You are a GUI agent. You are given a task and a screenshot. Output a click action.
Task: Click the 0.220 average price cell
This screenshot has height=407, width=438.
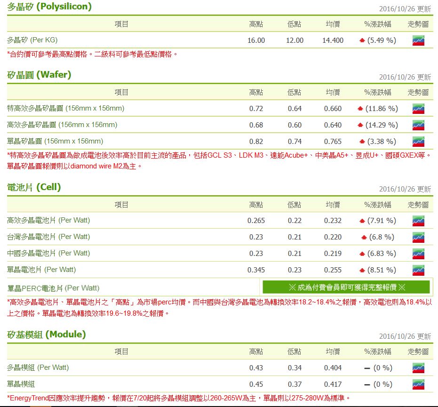[x=333, y=237]
